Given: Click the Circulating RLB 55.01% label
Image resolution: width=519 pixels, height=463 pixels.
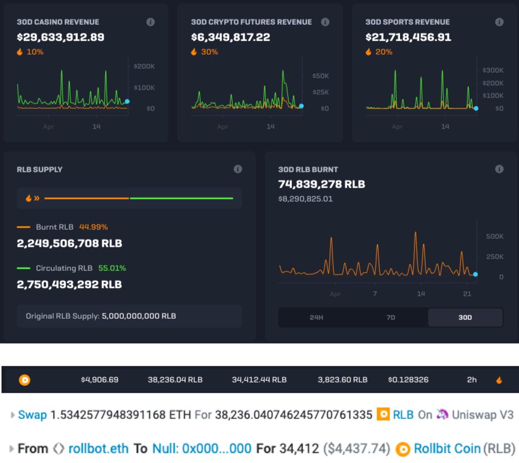Looking at the screenshot, I should pos(72,268).
